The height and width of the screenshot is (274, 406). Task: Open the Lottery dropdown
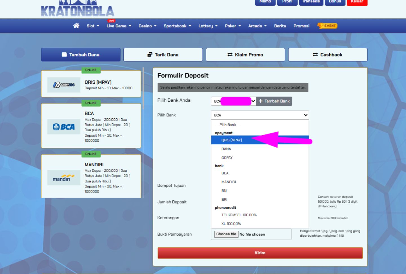(208, 26)
